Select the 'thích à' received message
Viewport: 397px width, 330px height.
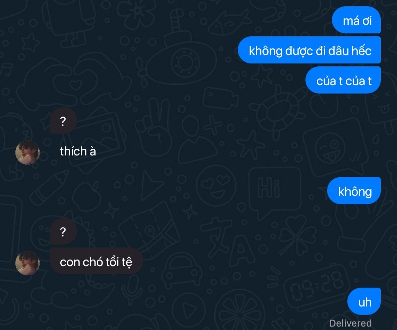pos(78,151)
